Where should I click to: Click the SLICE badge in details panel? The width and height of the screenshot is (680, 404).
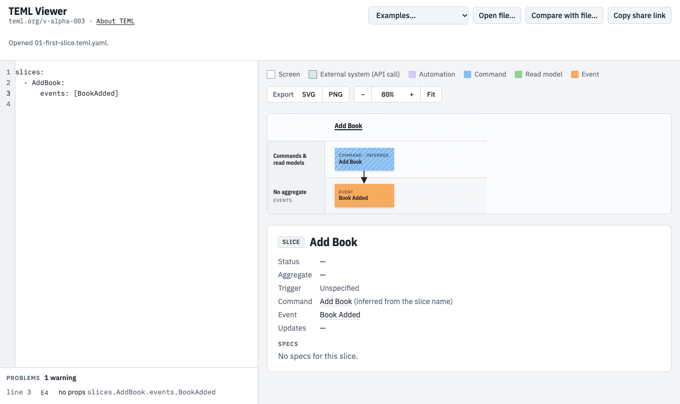pyautogui.click(x=291, y=242)
